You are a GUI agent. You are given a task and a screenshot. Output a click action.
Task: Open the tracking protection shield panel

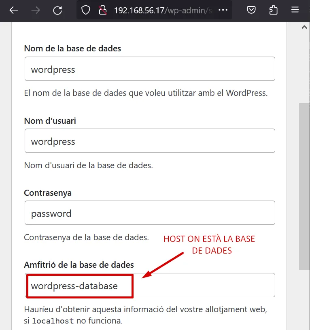click(x=85, y=10)
